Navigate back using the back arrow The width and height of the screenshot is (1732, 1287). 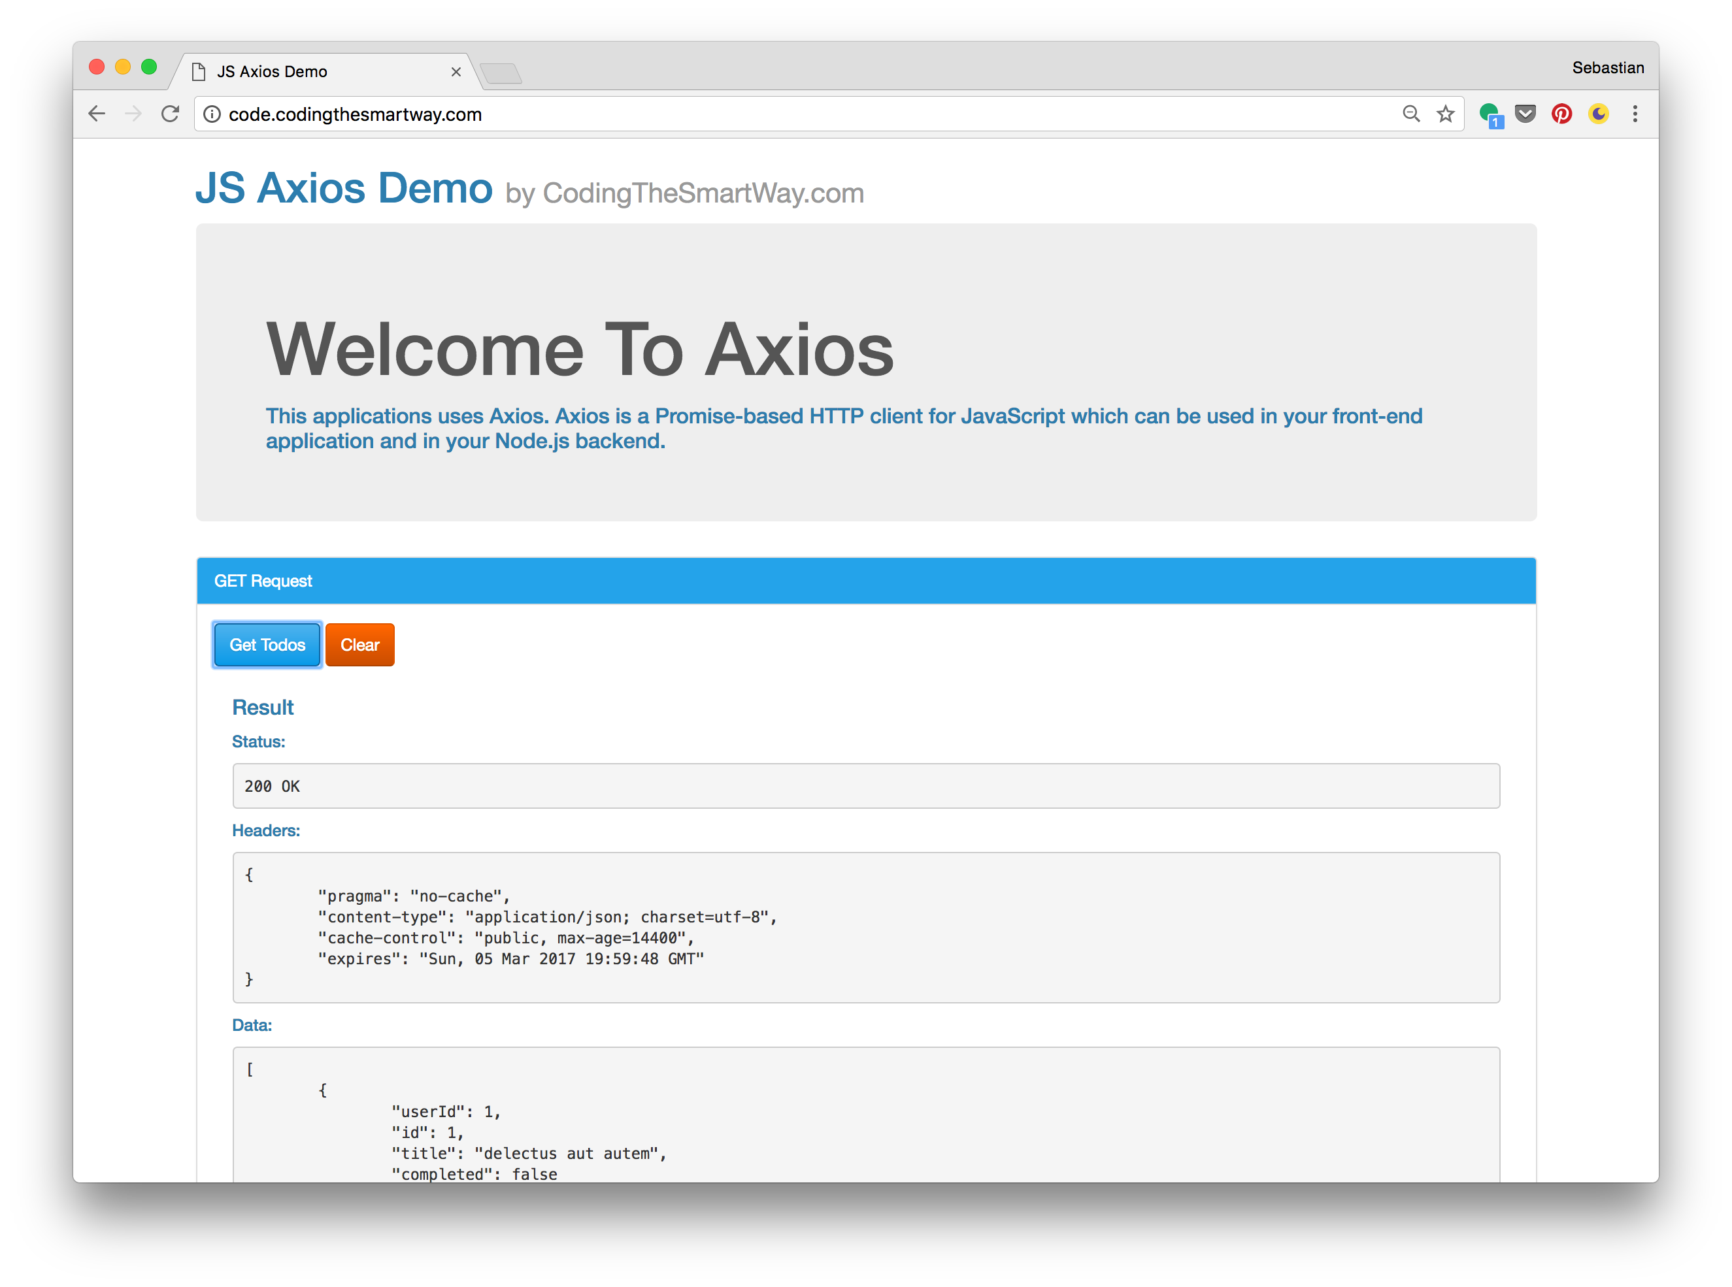[97, 114]
